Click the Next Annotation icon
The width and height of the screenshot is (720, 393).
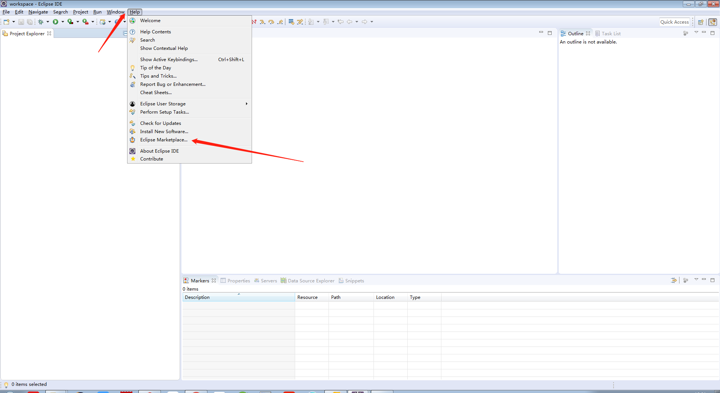tap(311, 22)
